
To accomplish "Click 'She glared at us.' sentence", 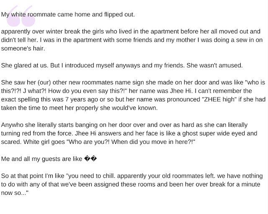I will pyautogui.click(x=25, y=66).
